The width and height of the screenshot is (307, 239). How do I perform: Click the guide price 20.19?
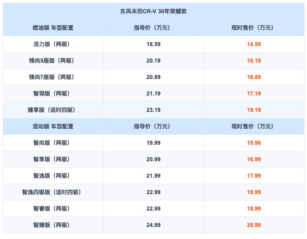[153, 61]
